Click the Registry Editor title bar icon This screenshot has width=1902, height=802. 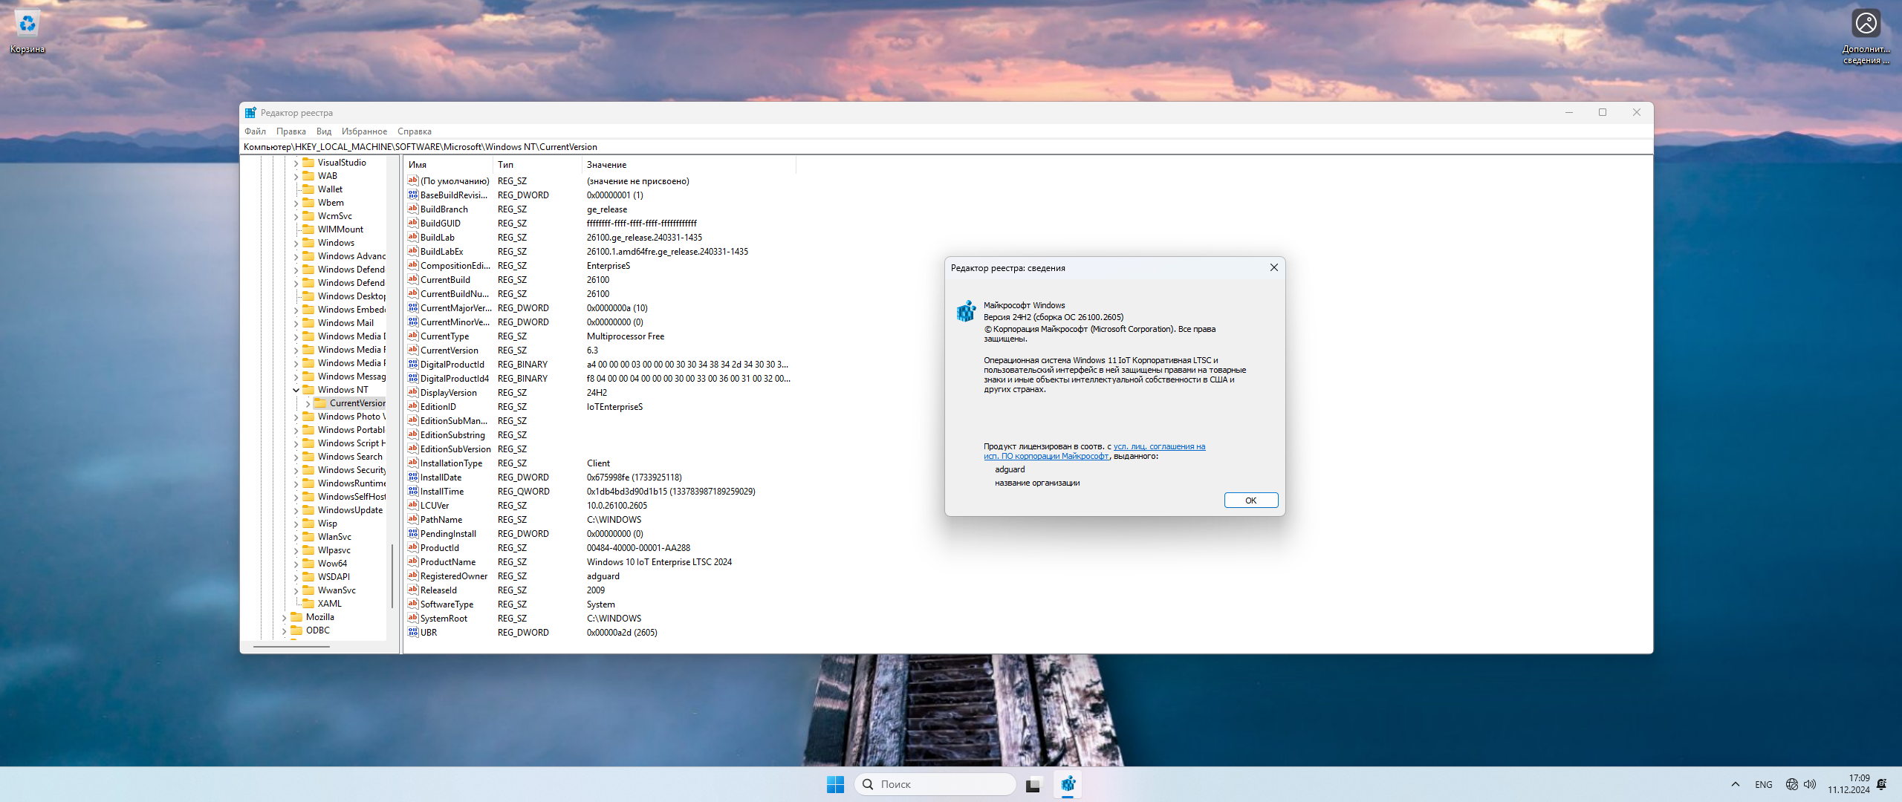point(250,113)
